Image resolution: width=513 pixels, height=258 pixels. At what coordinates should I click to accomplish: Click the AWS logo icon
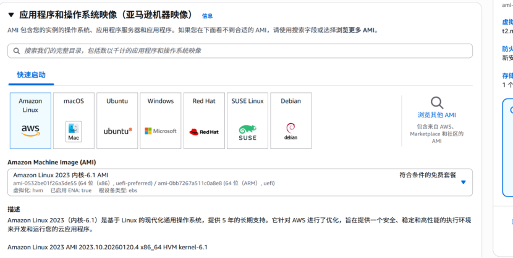tap(30, 131)
